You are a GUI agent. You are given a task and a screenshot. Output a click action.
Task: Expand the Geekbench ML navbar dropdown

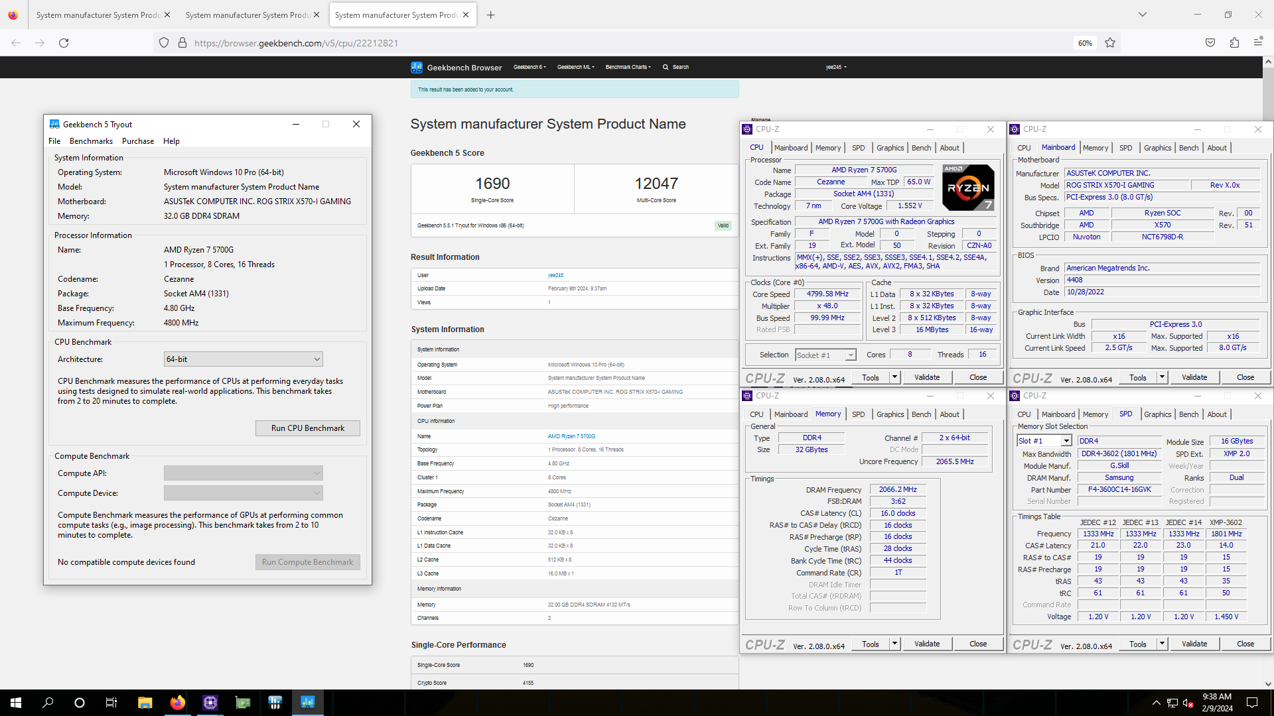[575, 67]
